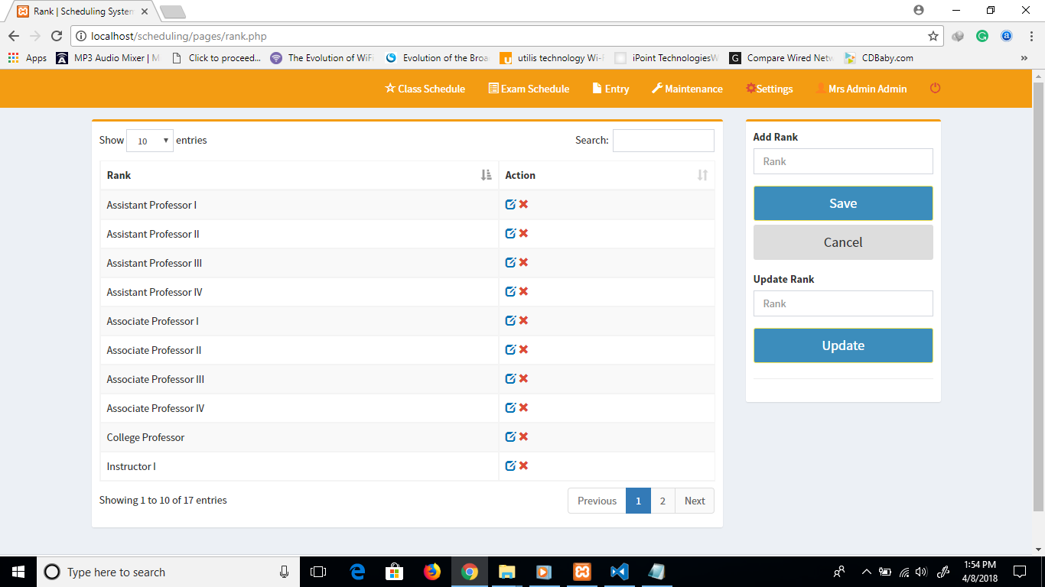Click the red power logout icon
The height and width of the screenshot is (587, 1045).
point(935,89)
